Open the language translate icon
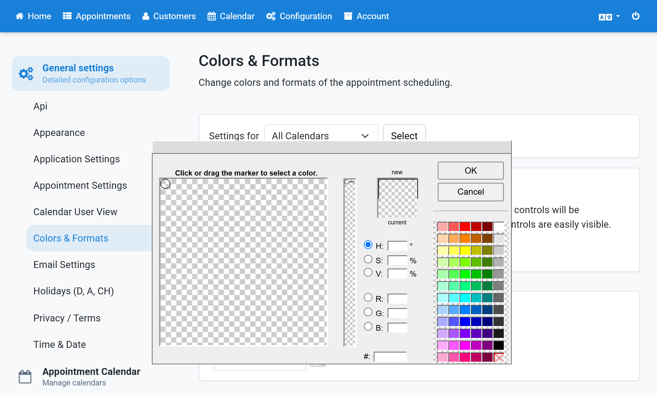This screenshot has width=657, height=396. pyautogui.click(x=605, y=17)
